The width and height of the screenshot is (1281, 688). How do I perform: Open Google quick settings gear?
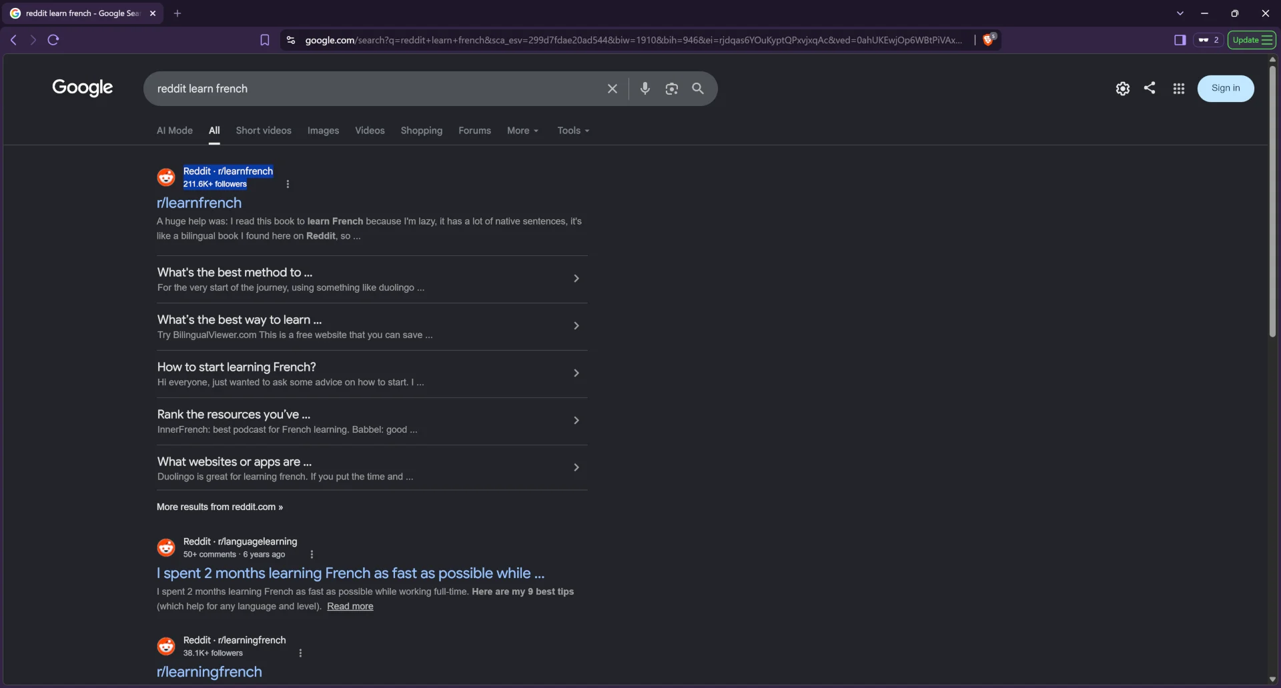[1123, 89]
